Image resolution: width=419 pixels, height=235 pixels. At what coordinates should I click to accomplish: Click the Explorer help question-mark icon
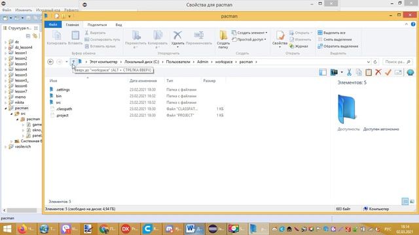(413, 24)
